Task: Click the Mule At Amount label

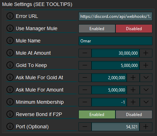Action: [33, 53]
